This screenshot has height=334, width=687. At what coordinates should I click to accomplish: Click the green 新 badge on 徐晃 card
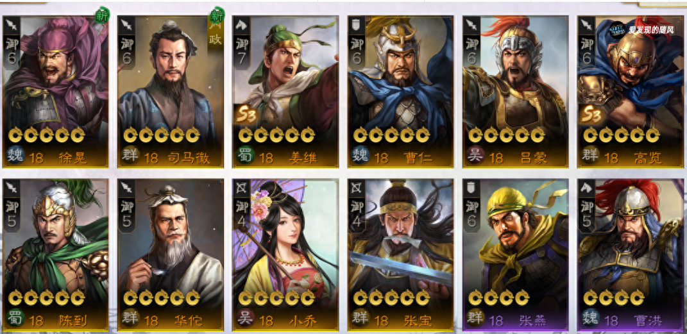tap(101, 15)
